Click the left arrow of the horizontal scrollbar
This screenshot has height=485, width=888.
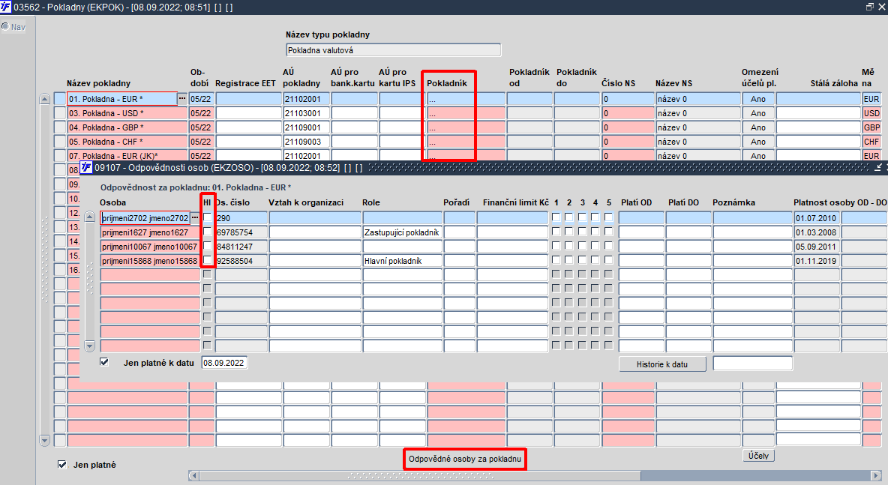[193, 475]
